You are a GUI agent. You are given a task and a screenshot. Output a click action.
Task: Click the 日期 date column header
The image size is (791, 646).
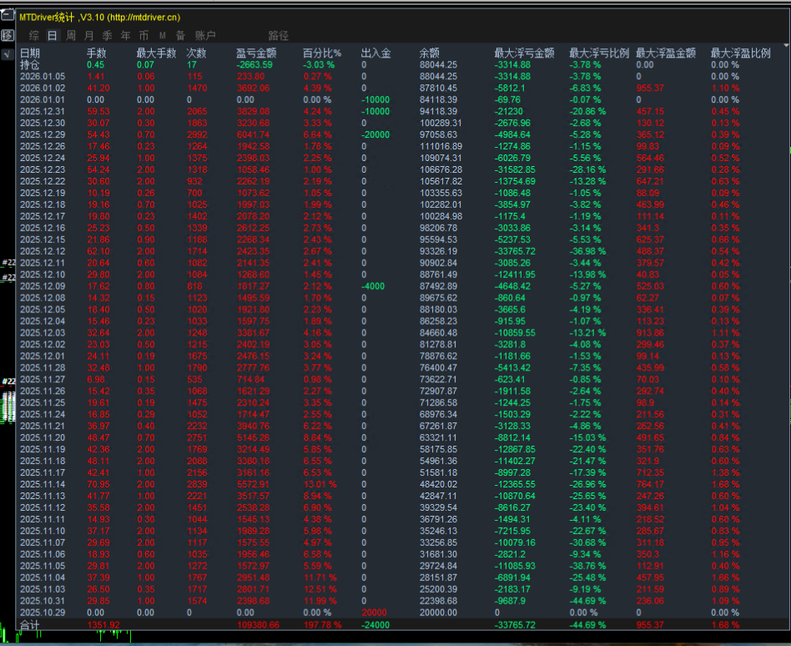(30, 53)
